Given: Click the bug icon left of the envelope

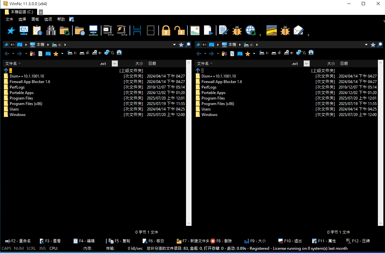Looking at the screenshot, I should coord(285,30).
